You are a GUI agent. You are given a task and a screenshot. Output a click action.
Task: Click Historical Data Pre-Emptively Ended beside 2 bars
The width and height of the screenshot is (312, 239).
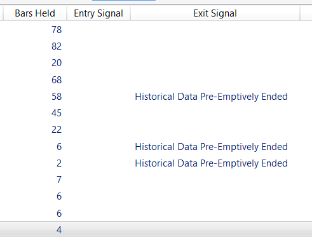[x=211, y=163]
